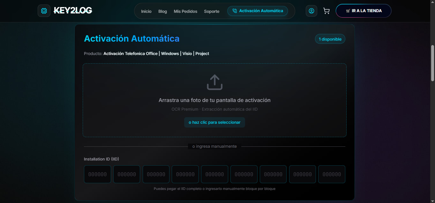
Task: Click the 'Activación Automática' page heading
Action: [x=131, y=39]
